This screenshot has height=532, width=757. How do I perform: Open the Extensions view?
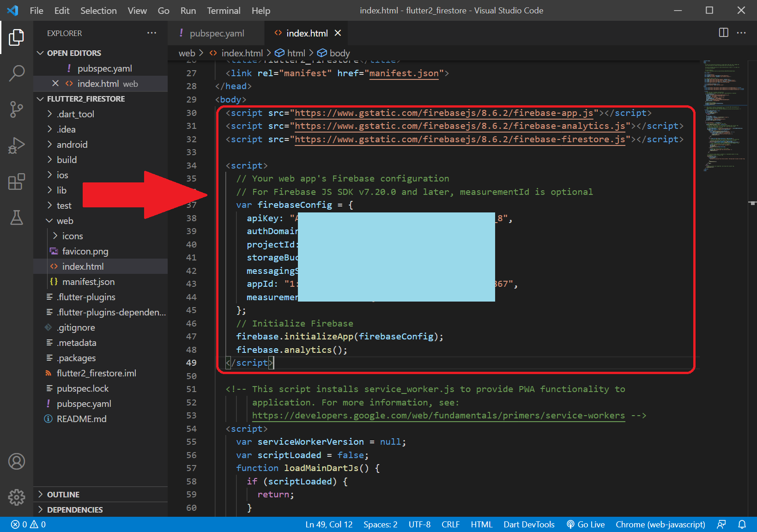(17, 181)
